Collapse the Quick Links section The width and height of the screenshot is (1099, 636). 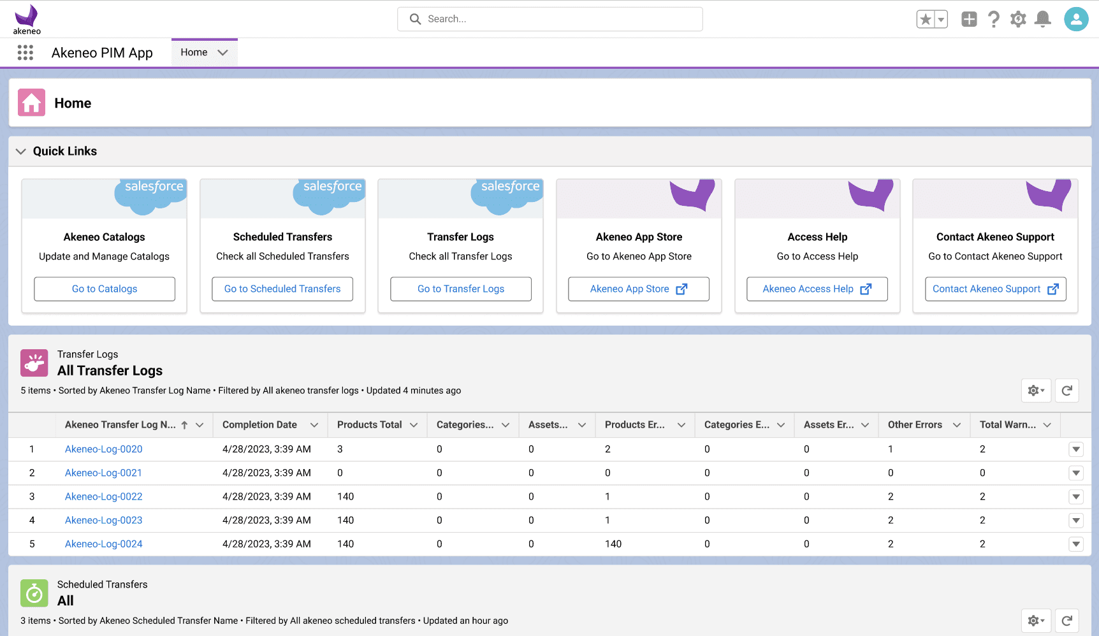tap(21, 151)
